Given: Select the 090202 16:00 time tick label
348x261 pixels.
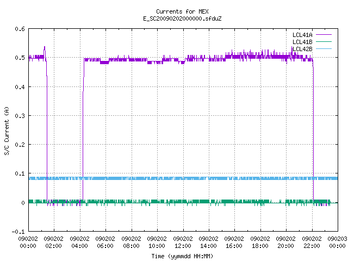Looking at the screenshot, I should coord(234,242).
